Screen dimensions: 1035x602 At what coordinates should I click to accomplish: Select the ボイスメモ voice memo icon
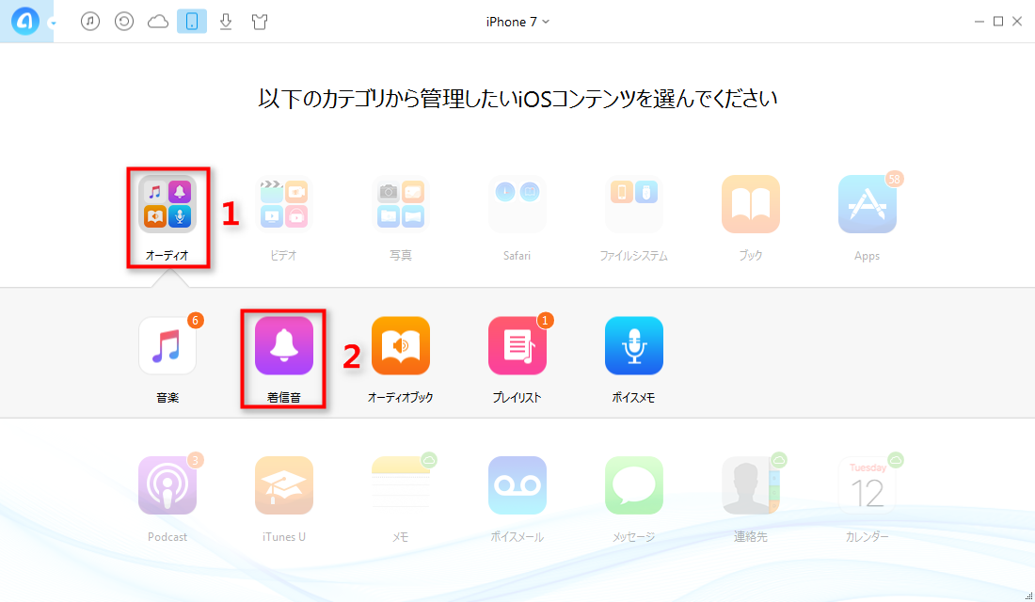[x=633, y=345]
